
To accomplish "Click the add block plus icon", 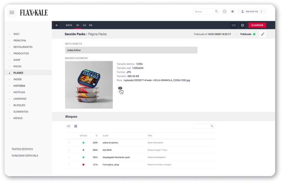I will click(x=76, y=126).
